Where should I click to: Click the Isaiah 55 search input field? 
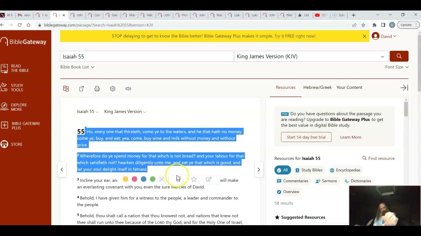tap(147, 56)
